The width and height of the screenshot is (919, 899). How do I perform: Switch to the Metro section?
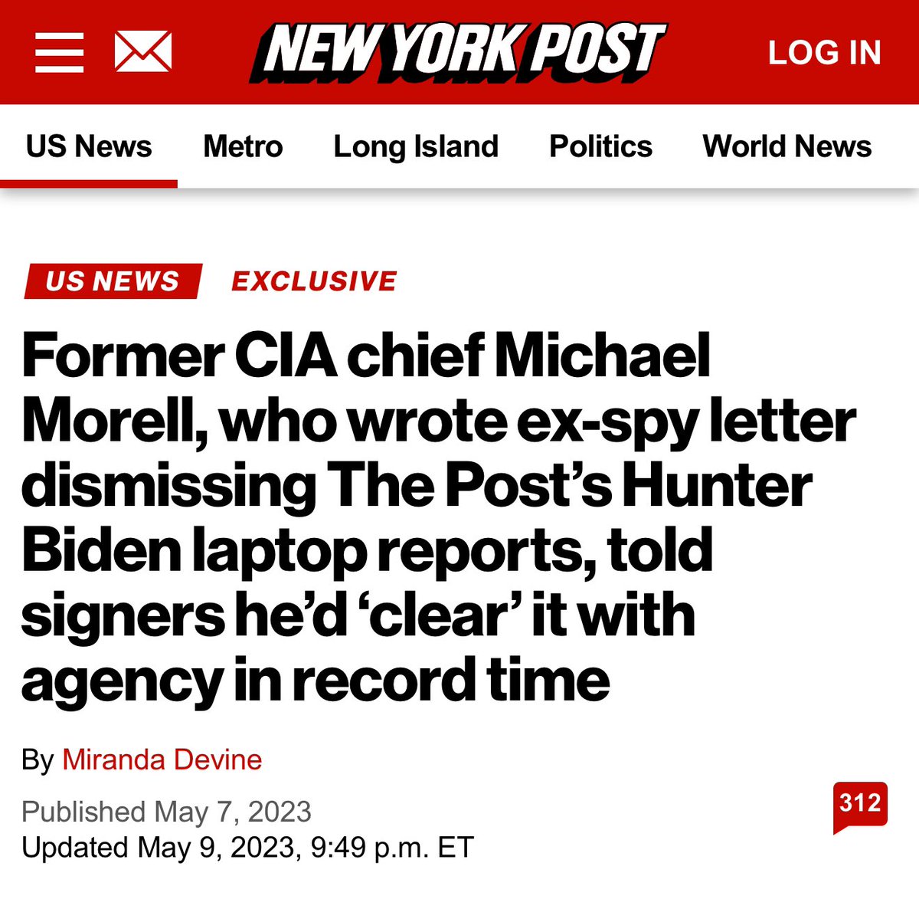[x=243, y=146]
